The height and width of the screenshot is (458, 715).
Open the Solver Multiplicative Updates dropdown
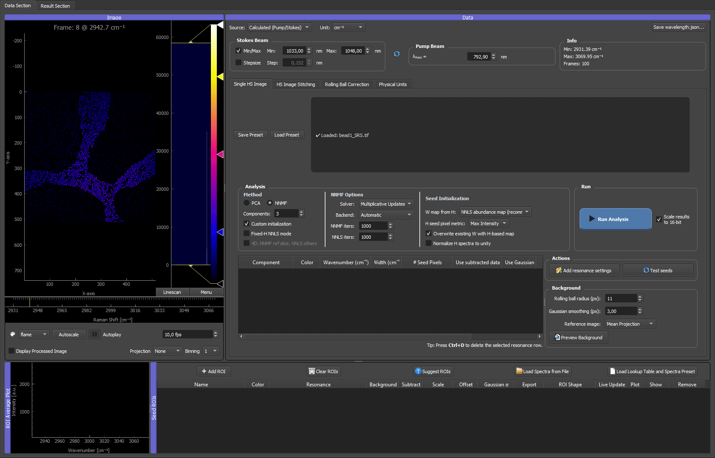386,204
